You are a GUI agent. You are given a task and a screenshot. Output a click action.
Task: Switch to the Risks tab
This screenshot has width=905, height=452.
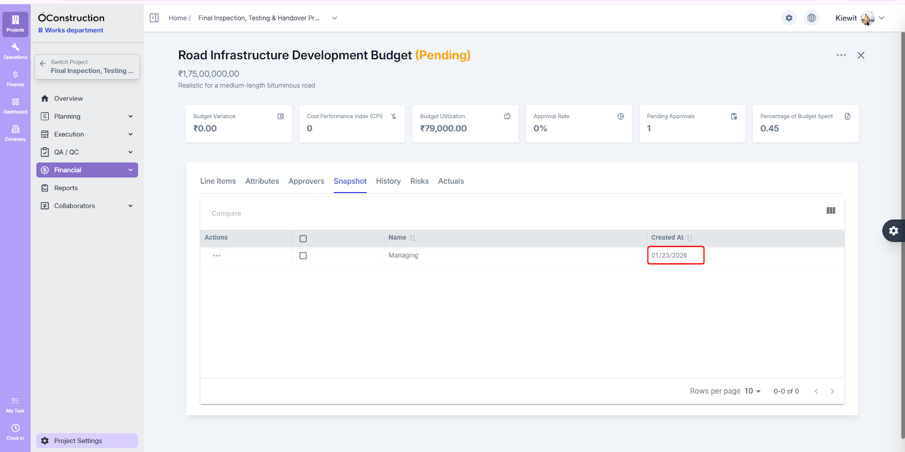(419, 181)
